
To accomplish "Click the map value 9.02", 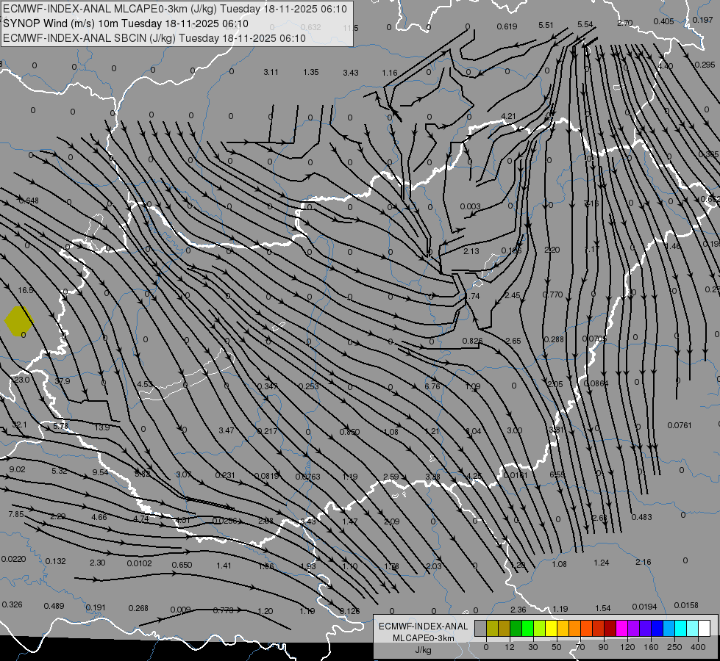I will 18,469.
